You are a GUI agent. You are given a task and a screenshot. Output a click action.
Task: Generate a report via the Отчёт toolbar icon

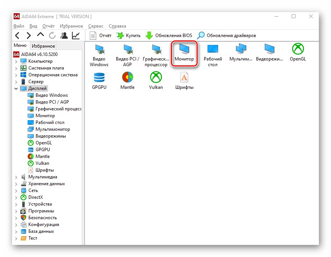click(x=101, y=35)
